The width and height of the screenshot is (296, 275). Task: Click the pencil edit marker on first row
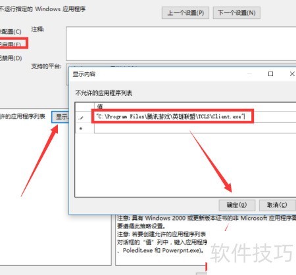pyautogui.click(x=81, y=117)
